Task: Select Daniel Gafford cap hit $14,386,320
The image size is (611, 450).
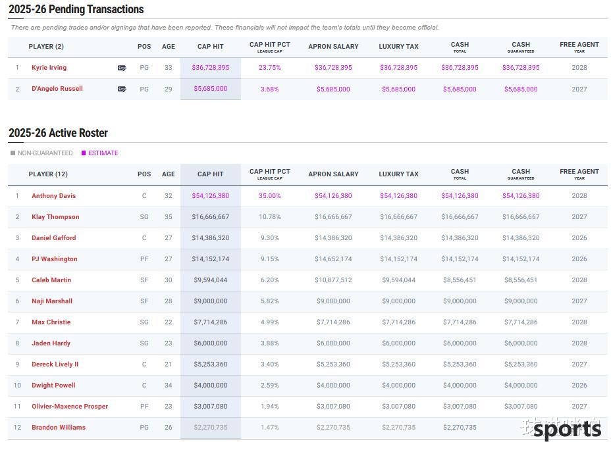Action: tap(211, 238)
